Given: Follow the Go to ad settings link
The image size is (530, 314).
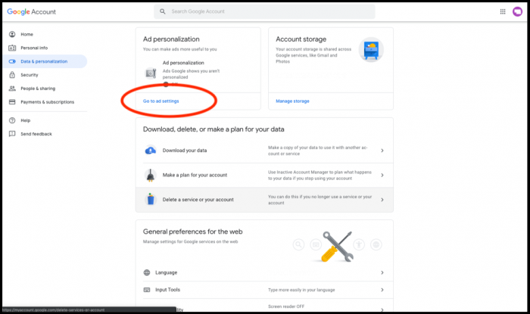Looking at the screenshot, I should click(x=161, y=101).
